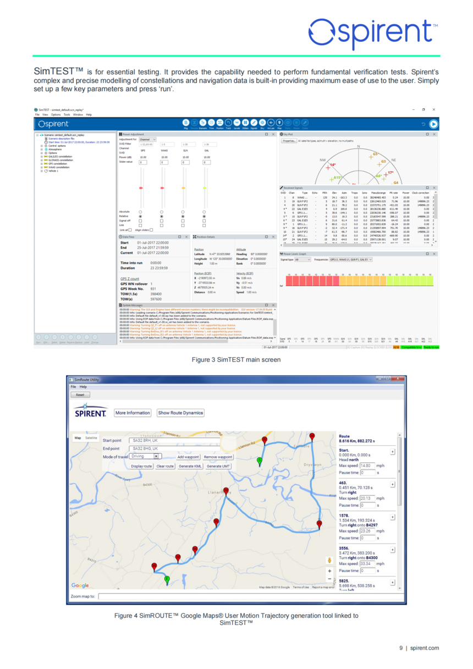Image resolution: width=473 pixels, height=669 pixels.
Task: Select Absolute radio button for WAAS
Action: pyautogui.click(x=161, y=212)
